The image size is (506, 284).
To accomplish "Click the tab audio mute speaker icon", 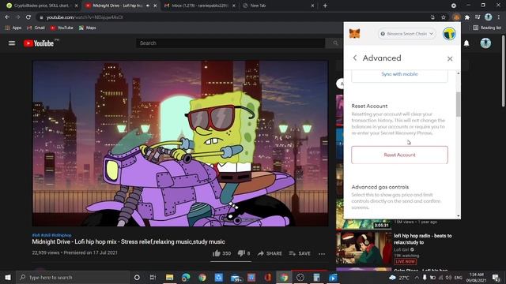I will (x=148, y=6).
